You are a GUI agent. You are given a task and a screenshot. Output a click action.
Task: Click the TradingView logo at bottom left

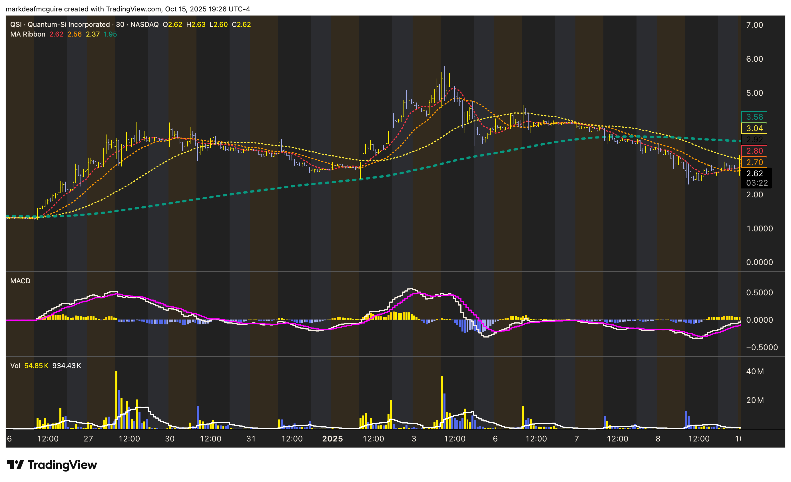point(52,465)
